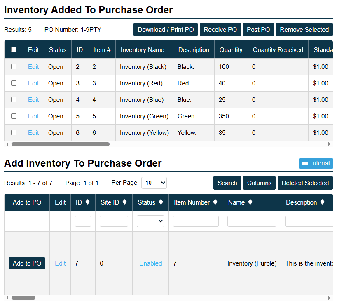Edit the Inventory (Purple) item
The image size is (337, 301).
(x=60, y=263)
